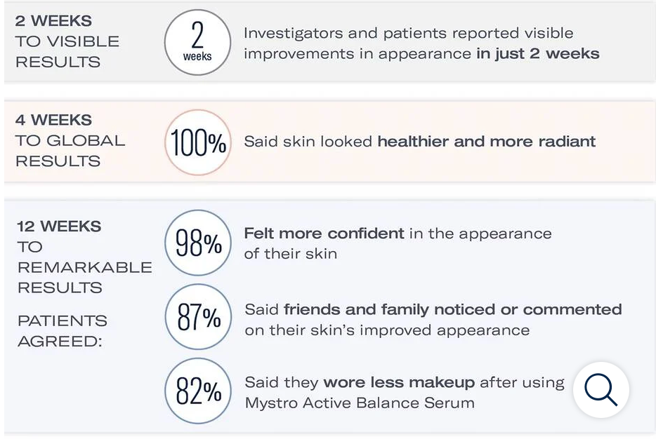Viewport: 656px width, 439px height.
Task: Click "on their skin's improved appearance" text line
Action: pyautogui.click(x=386, y=330)
